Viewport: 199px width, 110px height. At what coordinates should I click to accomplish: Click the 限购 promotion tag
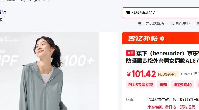coord(163,84)
